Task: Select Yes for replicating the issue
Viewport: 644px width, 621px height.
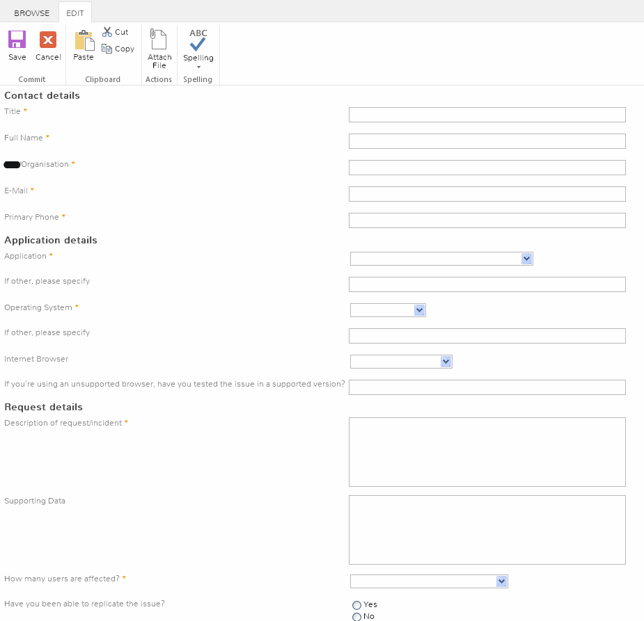Action: coord(356,605)
